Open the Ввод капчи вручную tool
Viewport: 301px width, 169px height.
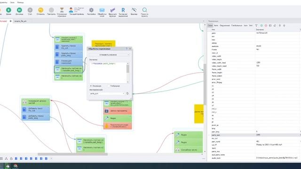point(113,10)
